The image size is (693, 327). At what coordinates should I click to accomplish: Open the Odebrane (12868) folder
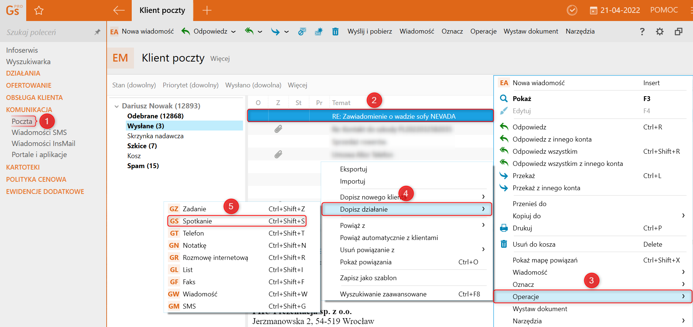coord(155,116)
